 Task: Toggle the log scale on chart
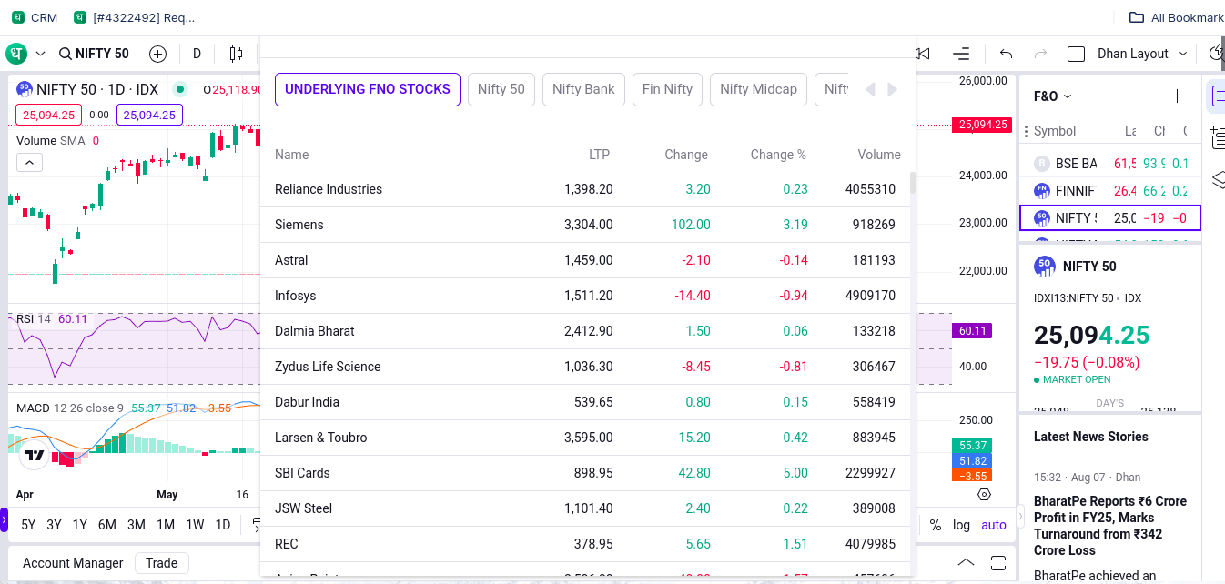(x=961, y=525)
